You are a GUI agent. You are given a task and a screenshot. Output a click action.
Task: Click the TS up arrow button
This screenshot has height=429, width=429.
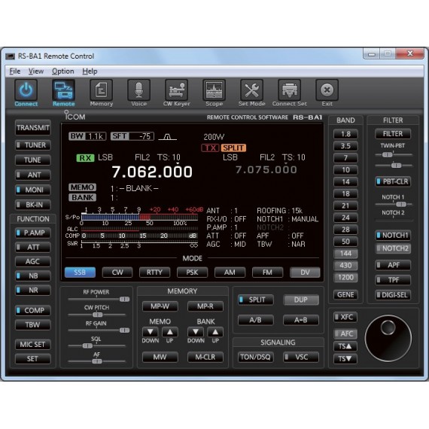[x=345, y=346]
